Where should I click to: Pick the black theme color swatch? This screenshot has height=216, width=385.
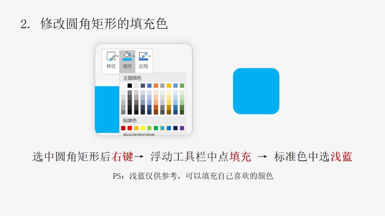point(130,85)
